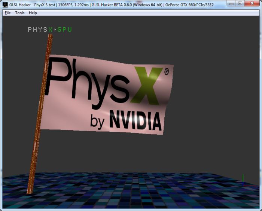Close the GLSL Hacker window
This screenshot has width=262, height=211.
point(252,3)
